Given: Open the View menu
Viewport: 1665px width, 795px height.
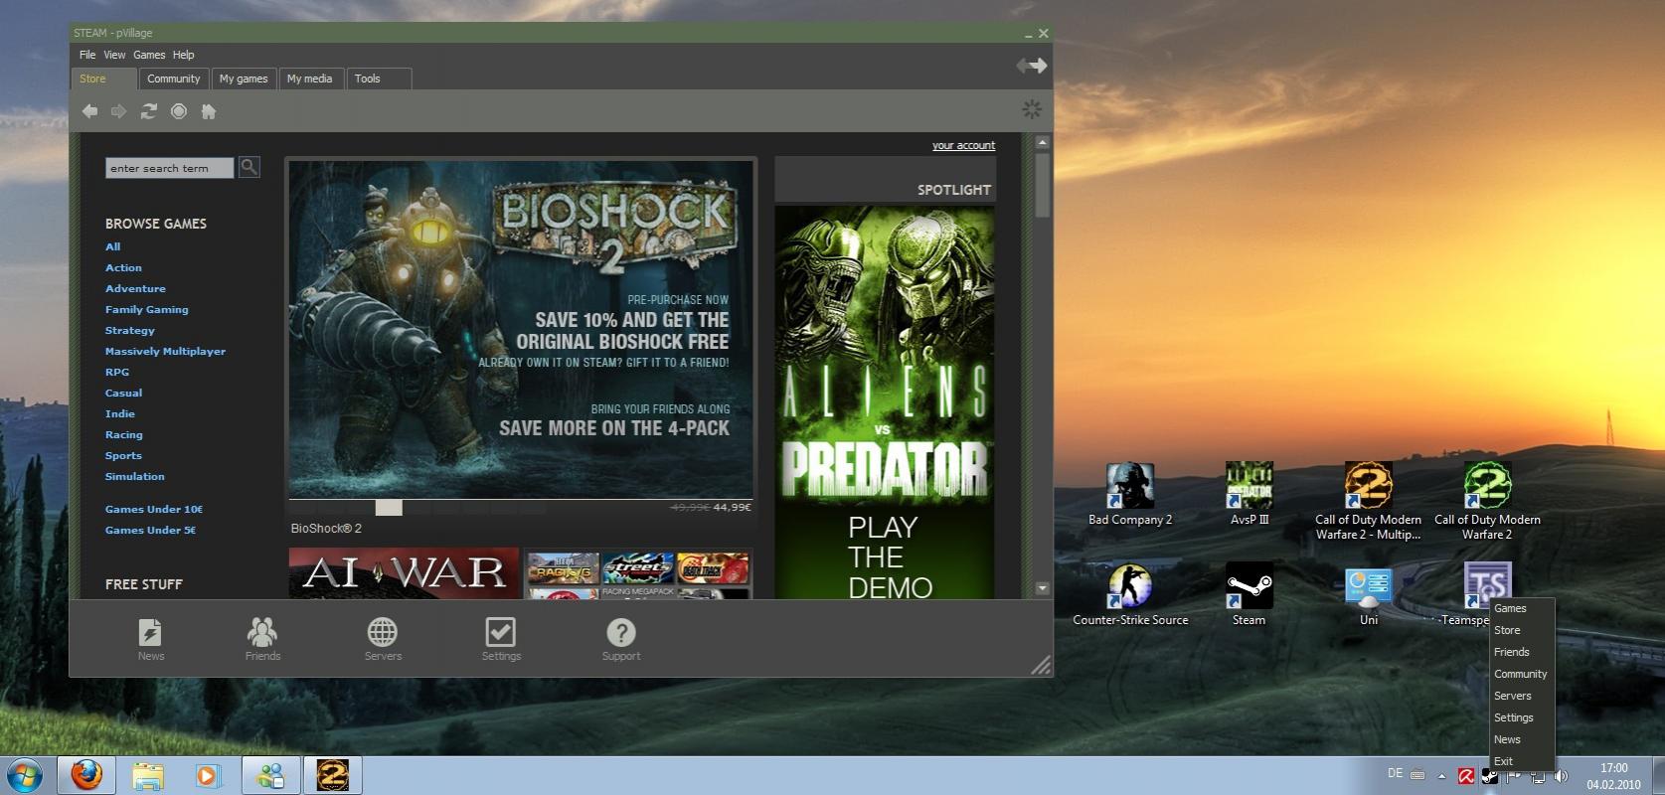Looking at the screenshot, I should [x=114, y=55].
